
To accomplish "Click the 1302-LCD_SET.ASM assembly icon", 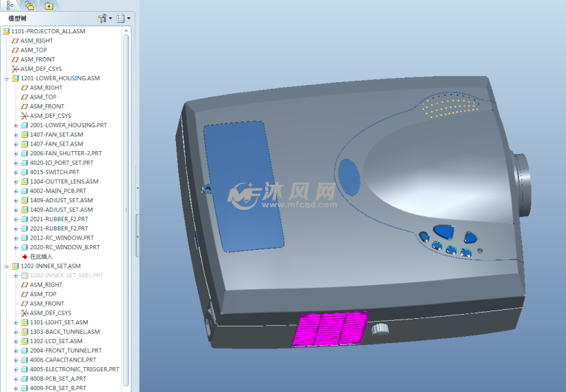I will click(x=24, y=341).
